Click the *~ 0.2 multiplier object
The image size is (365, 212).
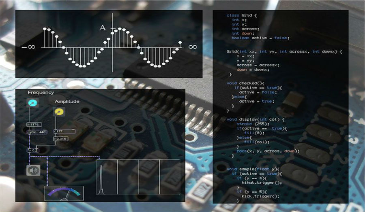tap(33, 150)
